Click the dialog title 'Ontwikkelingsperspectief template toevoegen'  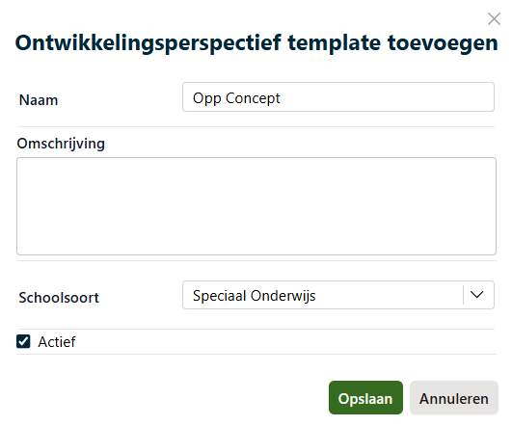pyautogui.click(x=256, y=42)
